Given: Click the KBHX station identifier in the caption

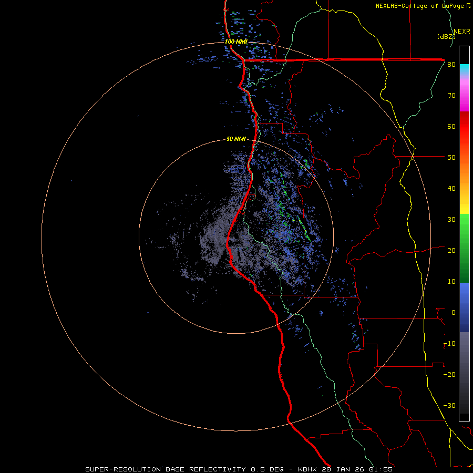Looking at the screenshot, I should pyautogui.click(x=307, y=469).
